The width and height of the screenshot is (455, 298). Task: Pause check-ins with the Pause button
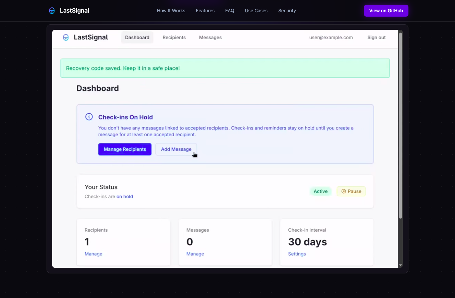[x=351, y=191]
